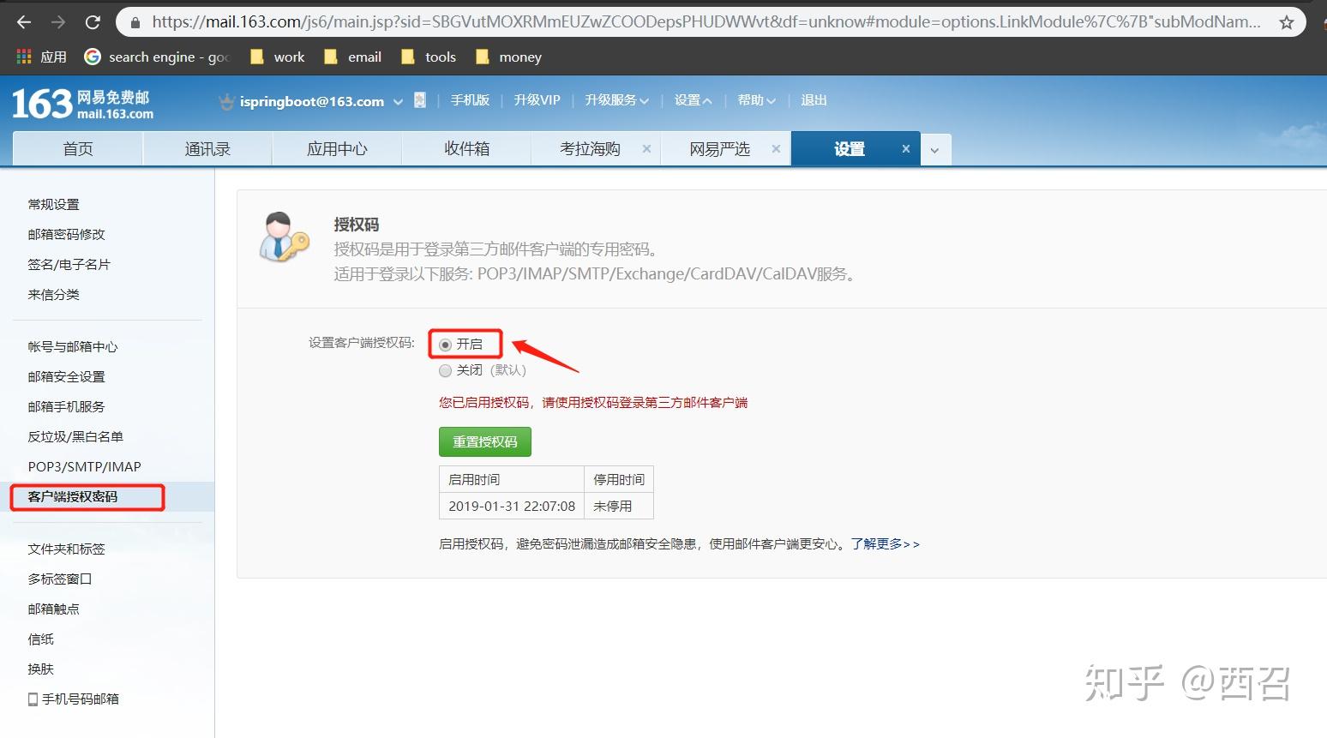The image size is (1327, 738).
Task: Open 邮箱触点 in the sidebar
Action: coord(53,609)
